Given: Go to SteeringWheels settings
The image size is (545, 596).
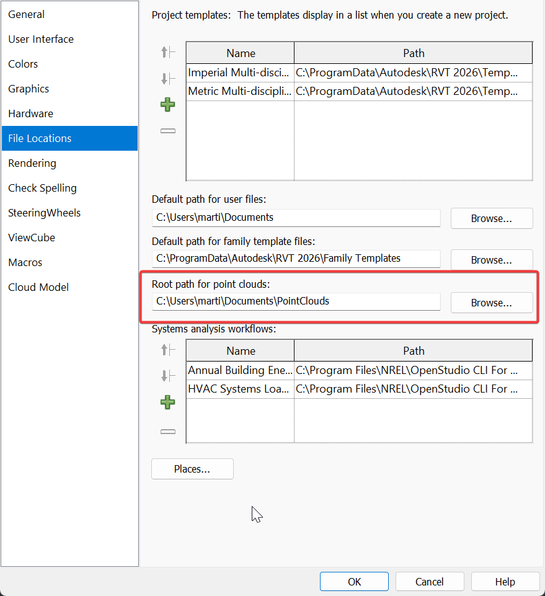Looking at the screenshot, I should point(69,213).
